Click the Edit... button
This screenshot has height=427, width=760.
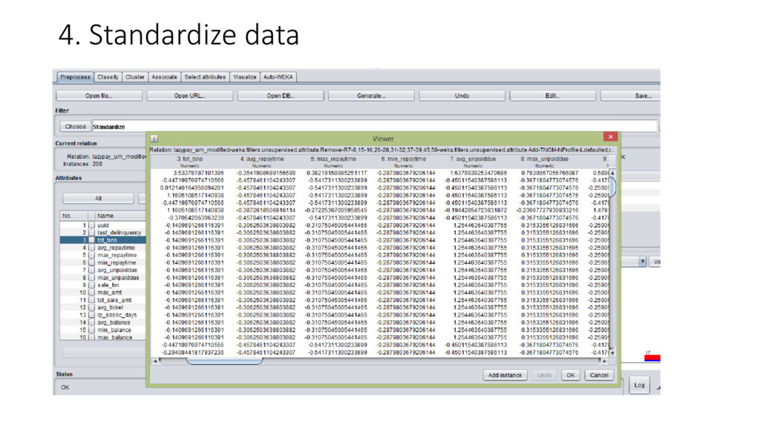(552, 96)
